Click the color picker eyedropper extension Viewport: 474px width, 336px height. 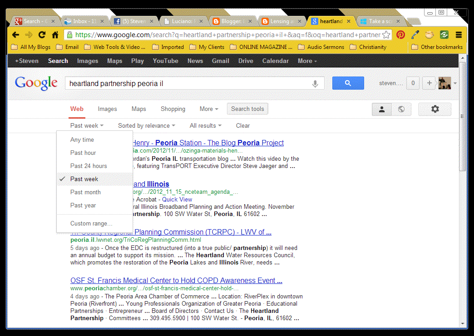(x=415, y=35)
